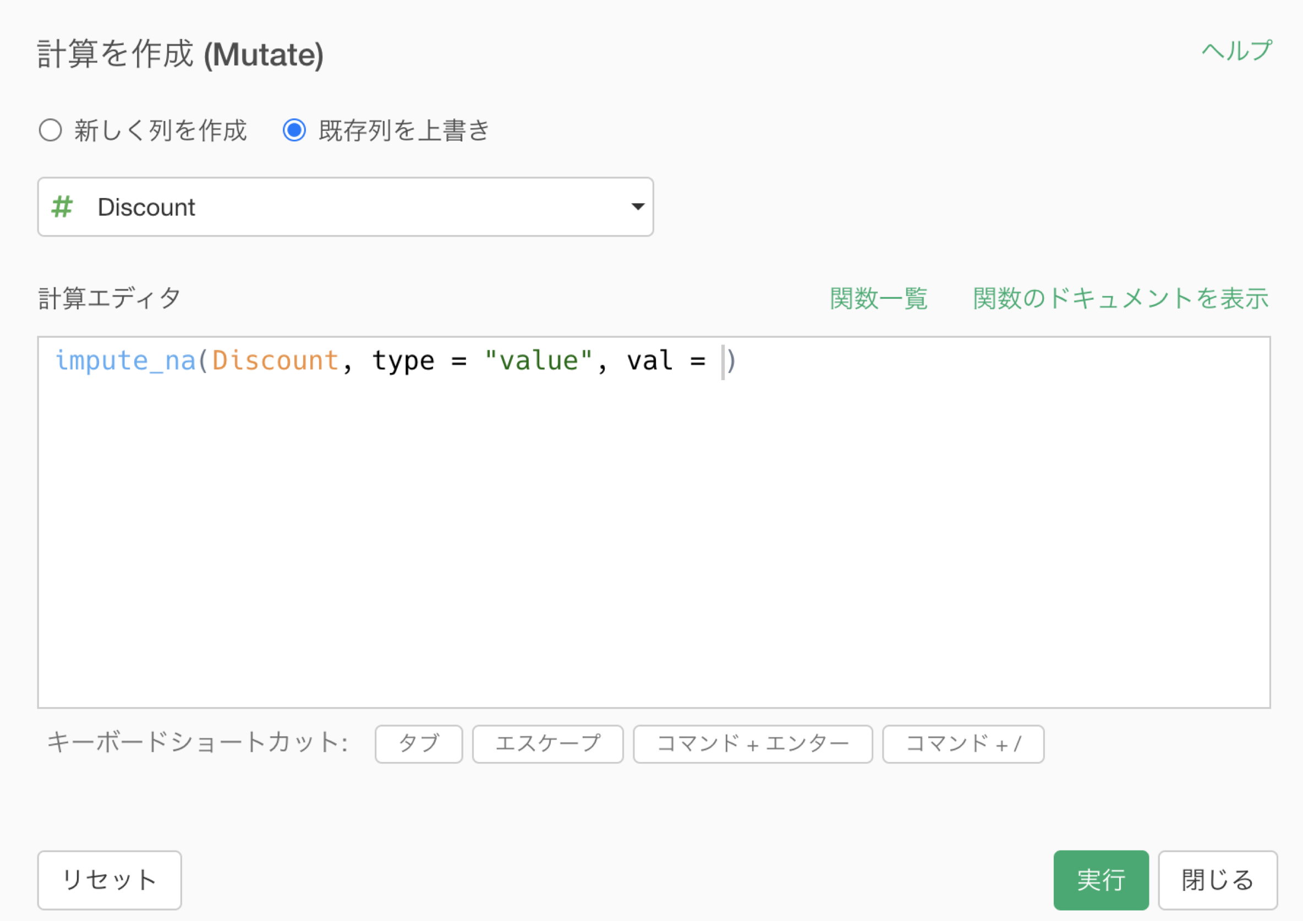Click the コマンド + / shortcut button
The image size is (1303, 921).
point(962,743)
